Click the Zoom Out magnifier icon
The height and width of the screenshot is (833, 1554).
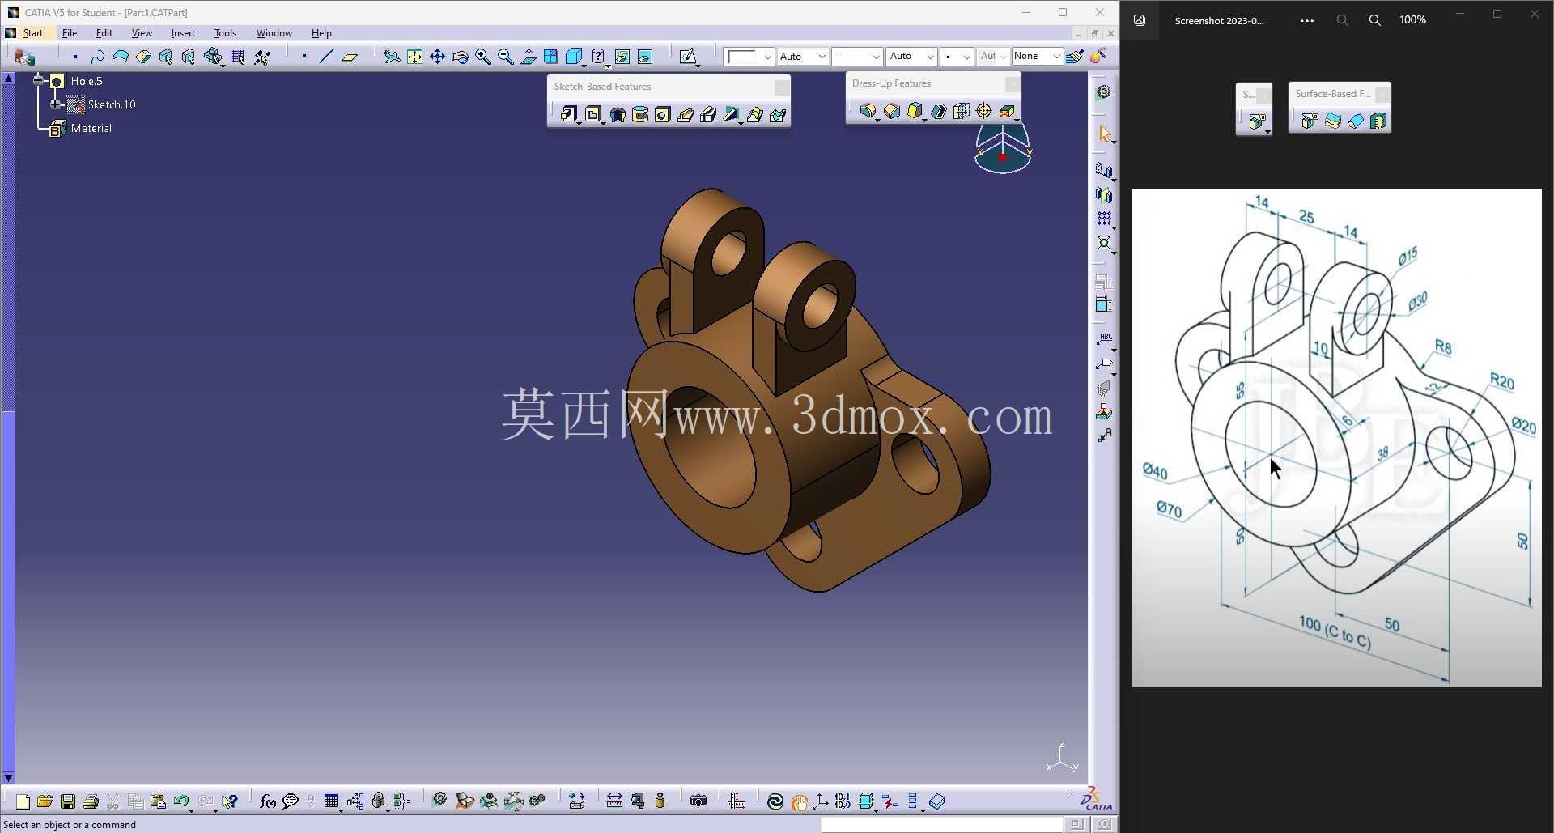505,57
